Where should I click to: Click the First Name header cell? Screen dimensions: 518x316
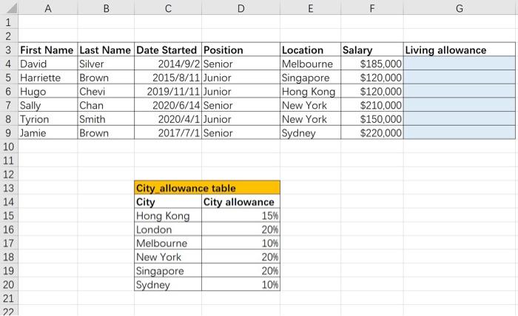[x=48, y=50]
